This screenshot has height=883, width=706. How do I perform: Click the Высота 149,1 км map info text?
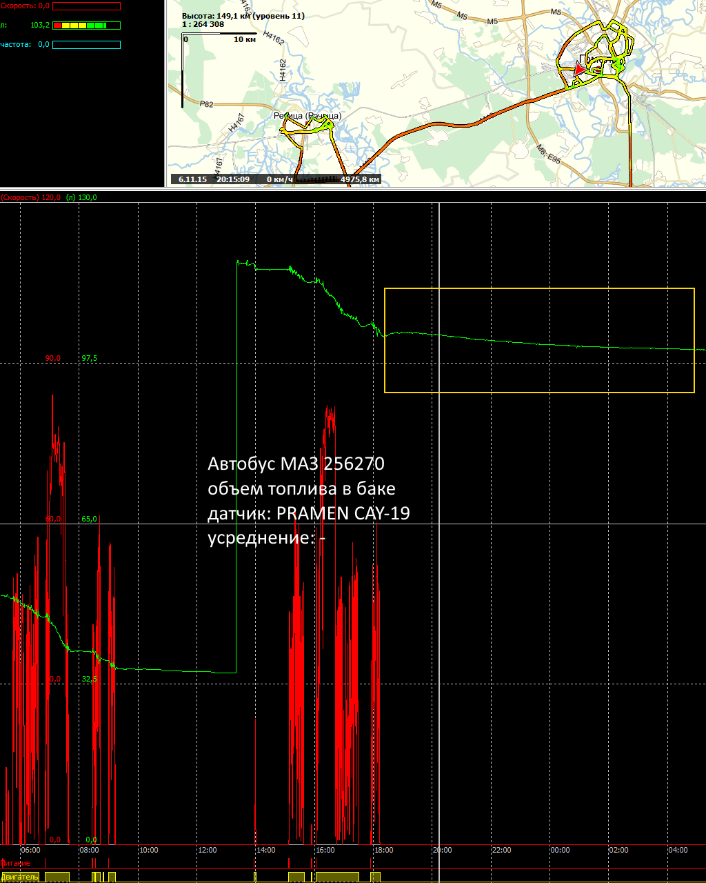click(243, 16)
